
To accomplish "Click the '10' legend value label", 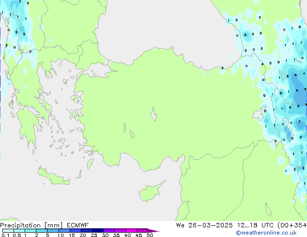I will (x=61, y=235).
